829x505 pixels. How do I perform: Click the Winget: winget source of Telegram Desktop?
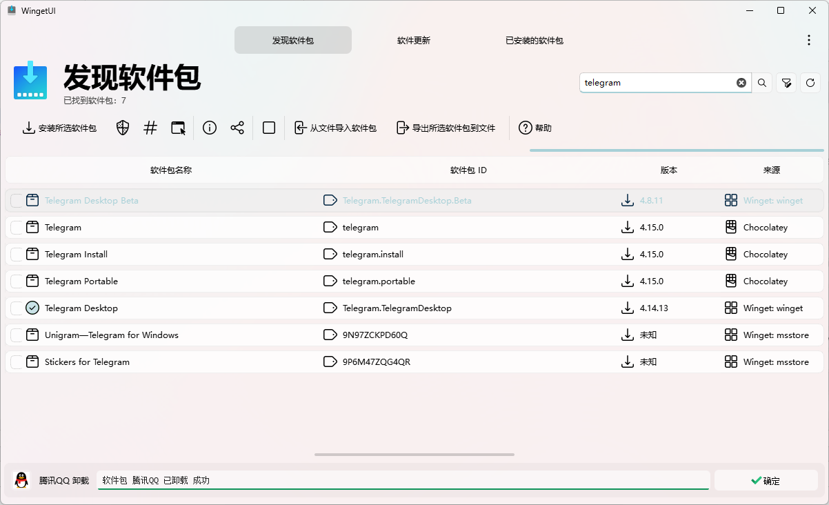click(773, 308)
